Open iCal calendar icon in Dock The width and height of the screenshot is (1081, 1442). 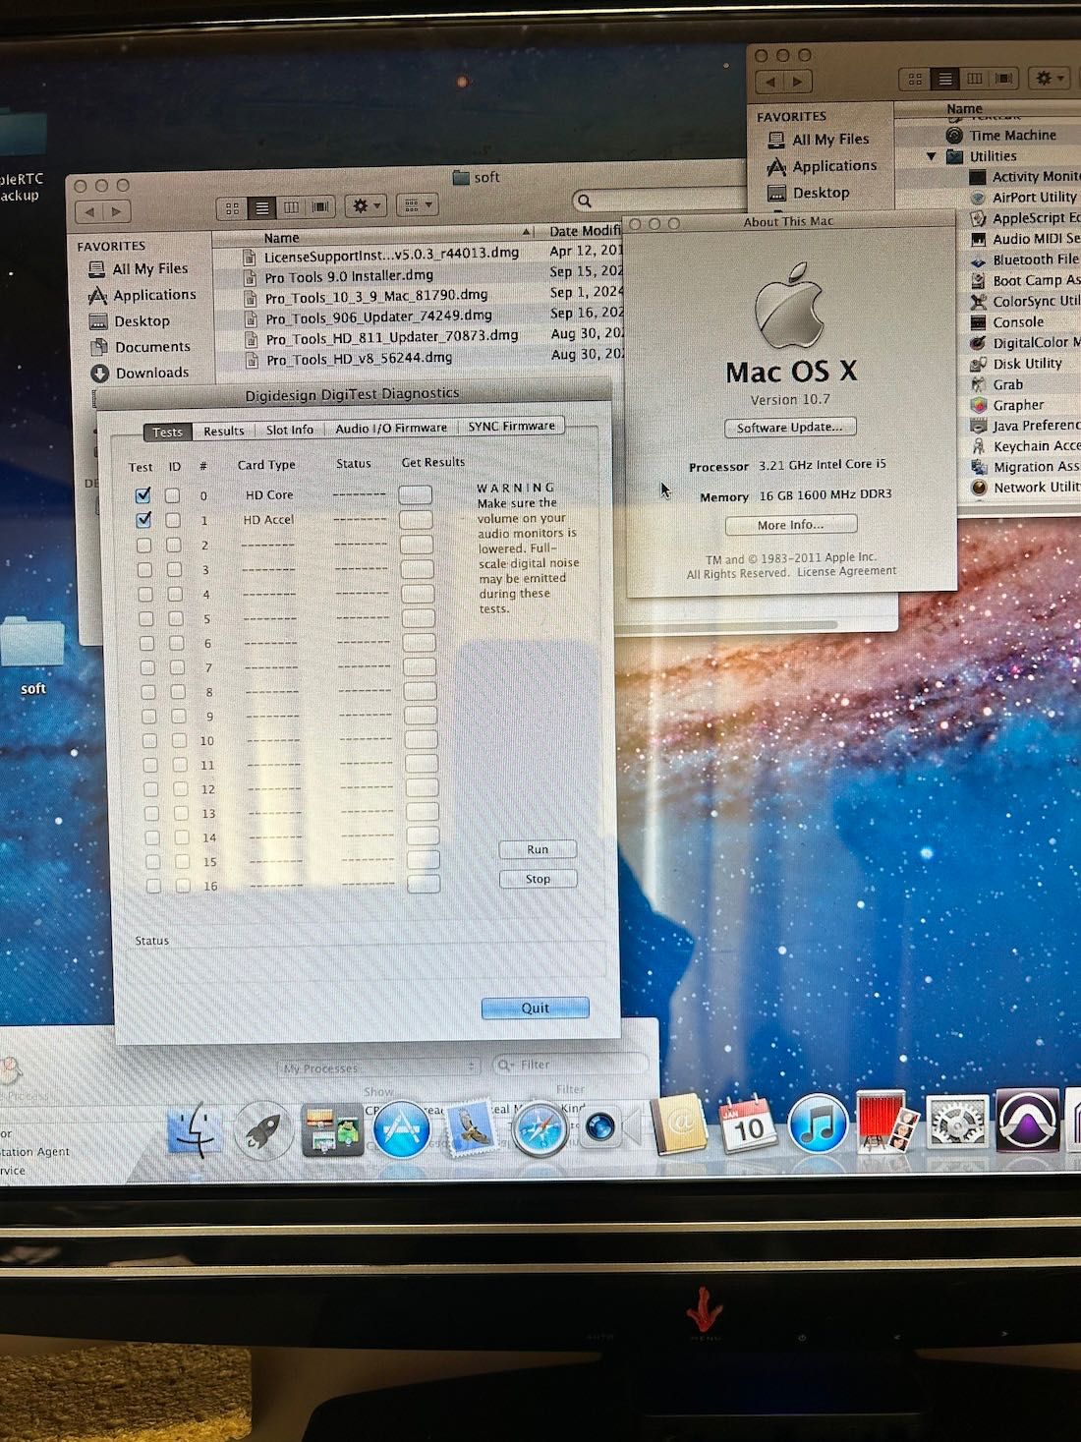pyautogui.click(x=749, y=1124)
